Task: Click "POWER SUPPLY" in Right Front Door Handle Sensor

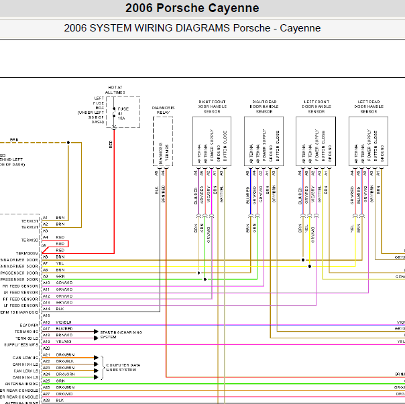Action: click(212, 145)
